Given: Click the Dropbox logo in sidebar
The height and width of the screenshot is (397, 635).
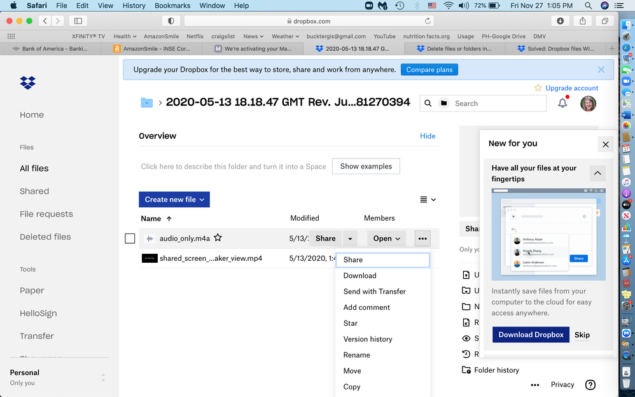Looking at the screenshot, I should point(27,83).
